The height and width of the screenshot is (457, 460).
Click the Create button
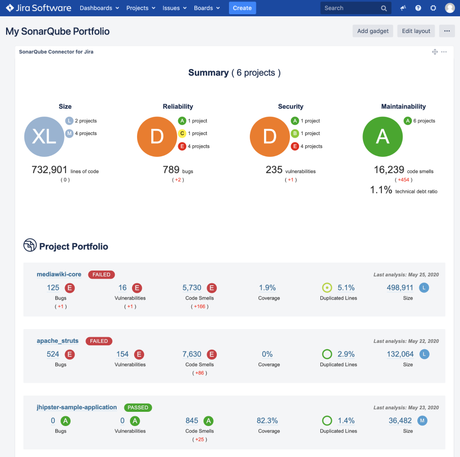(x=242, y=8)
